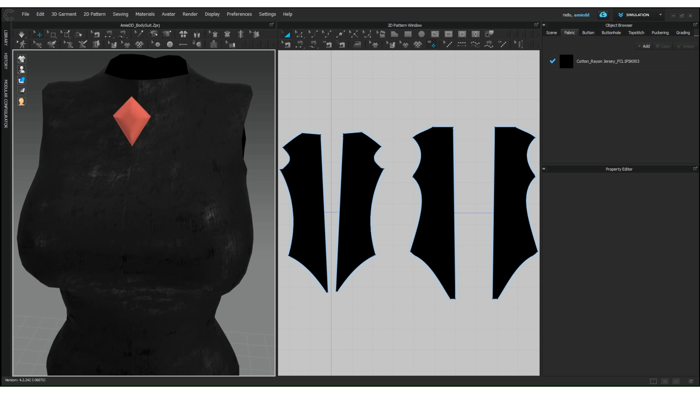Viewport: 700px width, 394px height.
Task: Select the Select/Move tool in 3D toolbar
Action: point(38,34)
